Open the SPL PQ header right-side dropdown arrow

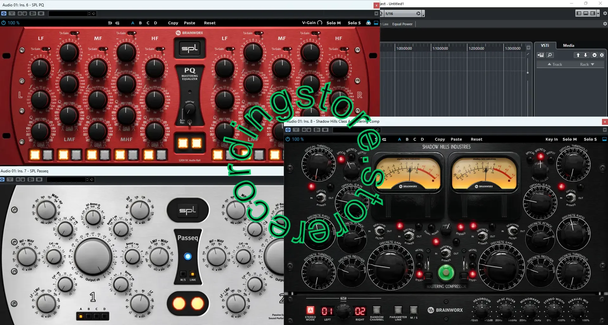376,14
